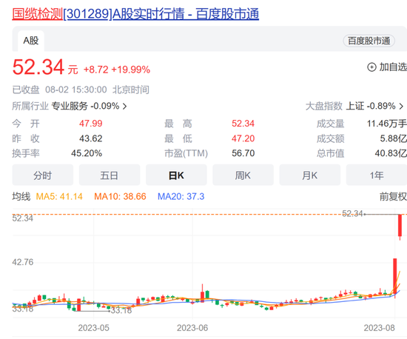The width and height of the screenshot is (407, 339).
Task: Select the 日K chart tab
Action: [x=176, y=175]
